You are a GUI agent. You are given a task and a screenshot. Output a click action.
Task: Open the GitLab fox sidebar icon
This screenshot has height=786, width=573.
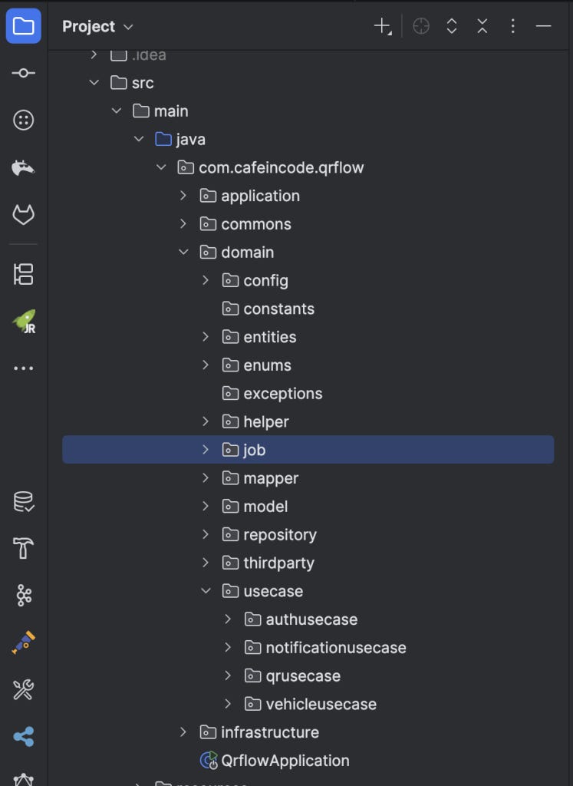(23, 215)
